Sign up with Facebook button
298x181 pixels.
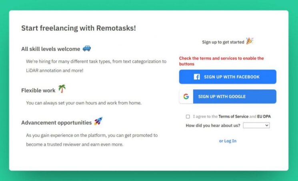228,77
